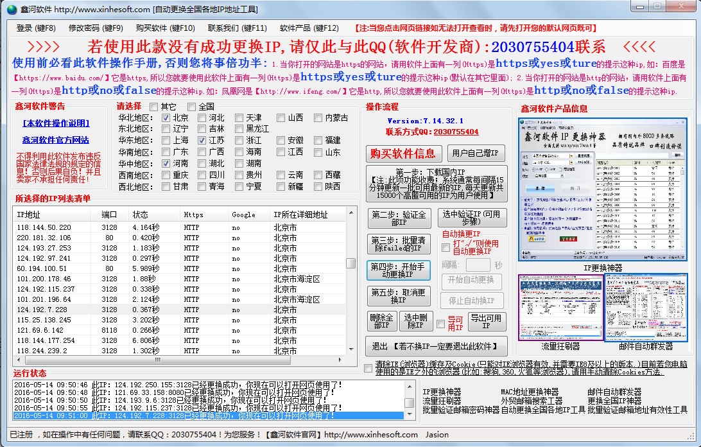
Task: Click the IP list scroll-down arrow
Action: [351, 349]
